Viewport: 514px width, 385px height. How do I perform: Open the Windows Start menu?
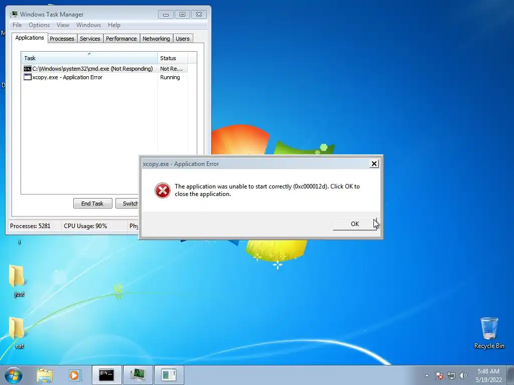(14, 375)
